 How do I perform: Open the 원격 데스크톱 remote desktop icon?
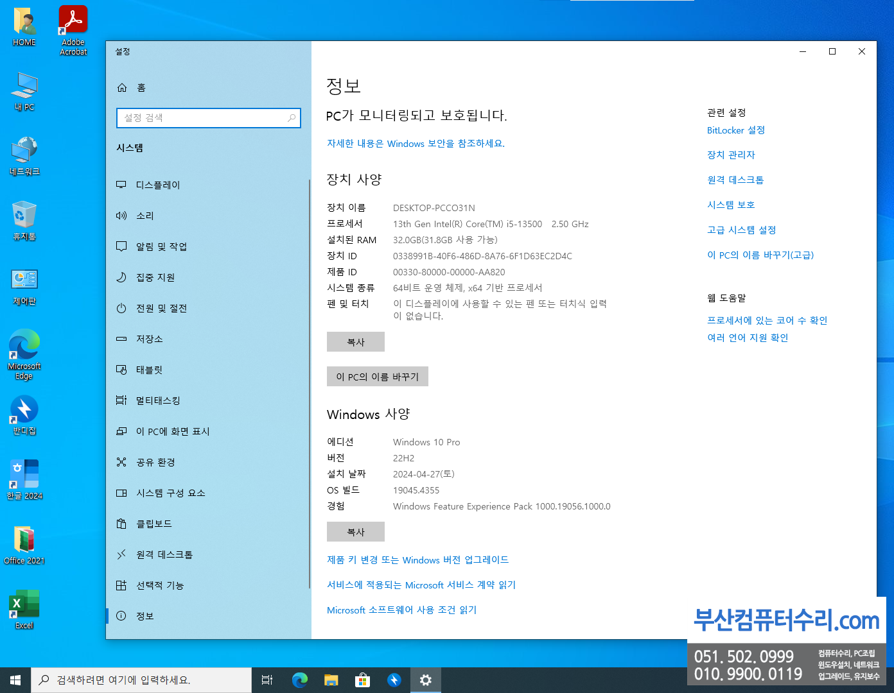tap(121, 554)
